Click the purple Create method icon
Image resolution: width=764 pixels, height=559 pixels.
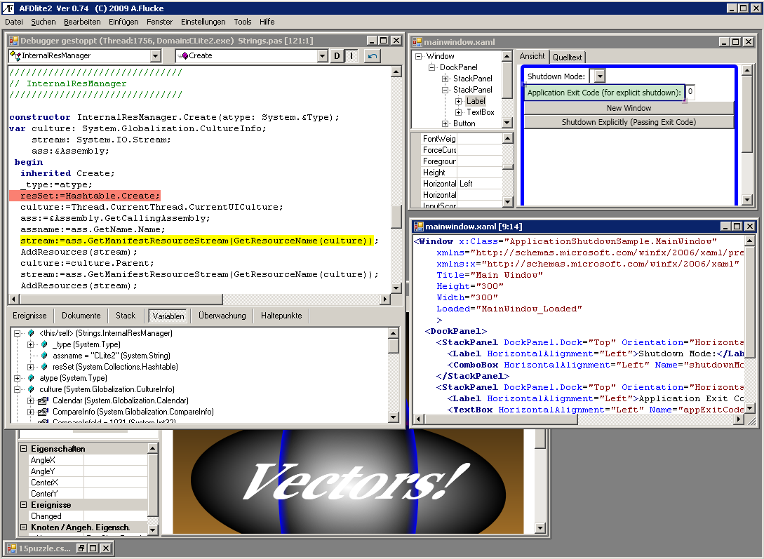point(184,55)
